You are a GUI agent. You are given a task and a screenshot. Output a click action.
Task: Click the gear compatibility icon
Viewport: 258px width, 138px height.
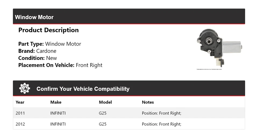24,88
